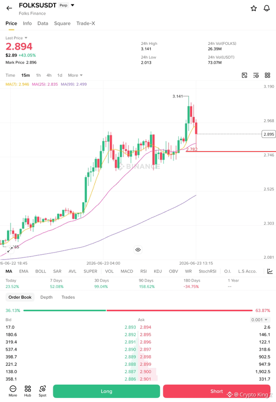Click the MA(7): 2.946 indicator label
This screenshot has height=402, width=276.
tap(17, 84)
